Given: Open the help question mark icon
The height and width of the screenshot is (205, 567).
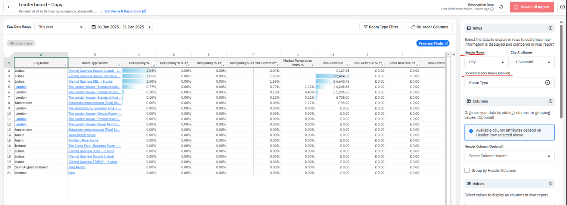Looking at the screenshot, I should click(x=562, y=7).
